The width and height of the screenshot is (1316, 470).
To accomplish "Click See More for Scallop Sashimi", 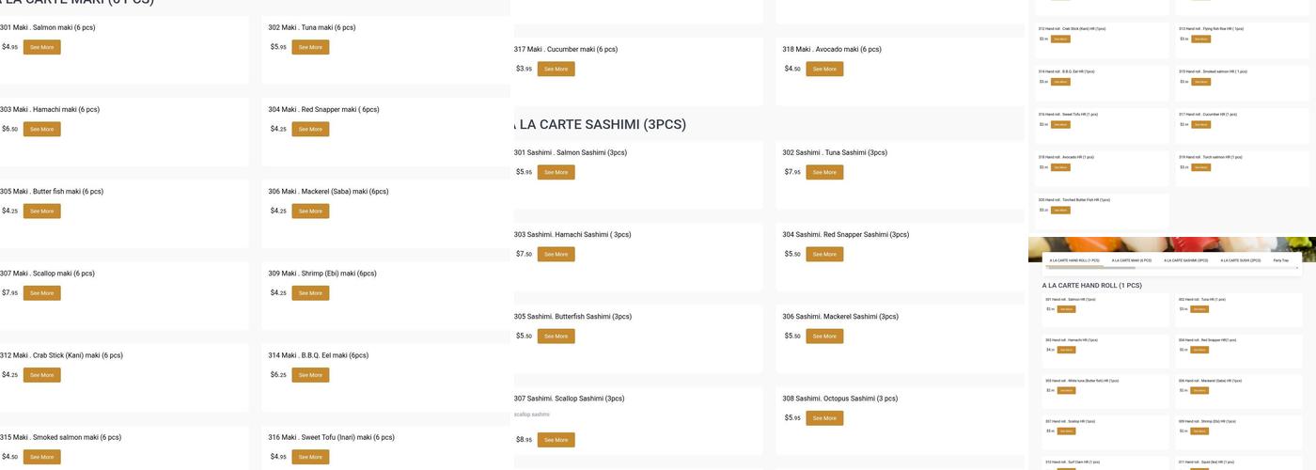I will coord(556,440).
